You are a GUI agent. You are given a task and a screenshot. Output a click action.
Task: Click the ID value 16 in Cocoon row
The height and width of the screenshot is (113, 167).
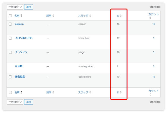pyautogui.click(x=118, y=24)
